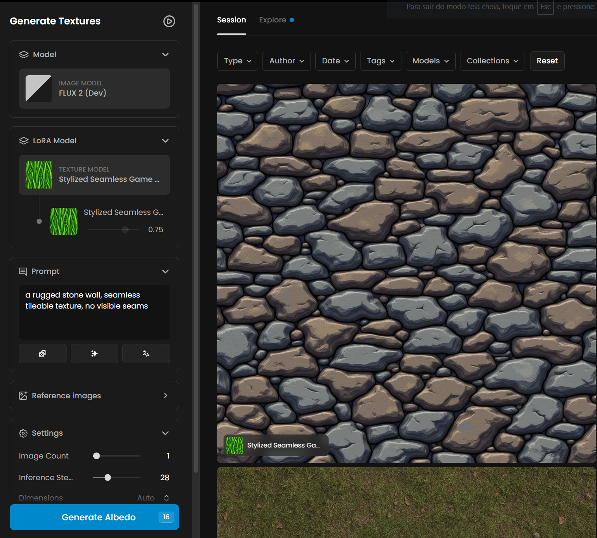The image size is (597, 538).
Task: Switch to the Explore tab
Action: [x=276, y=20]
